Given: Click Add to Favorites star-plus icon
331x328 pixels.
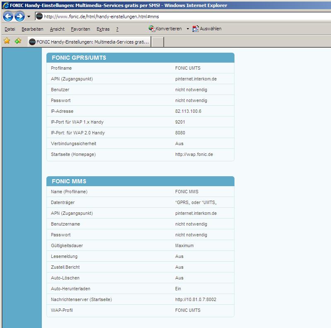Looking at the screenshot, I should tap(18, 41).
